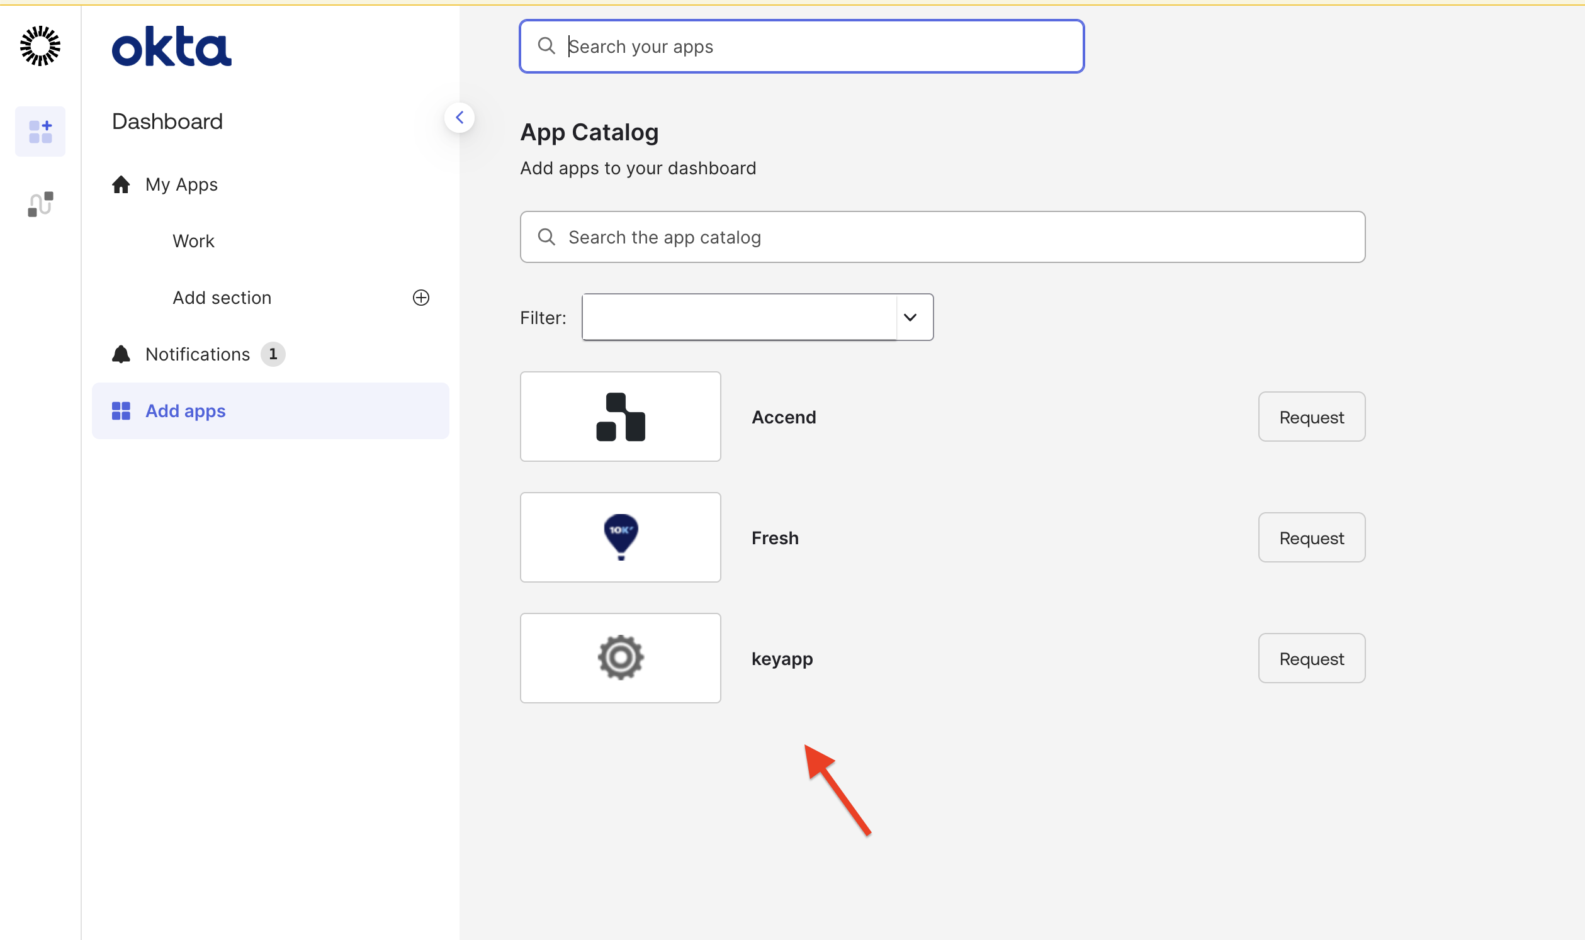
Task: Click the Notifications bell icon
Action: click(121, 354)
